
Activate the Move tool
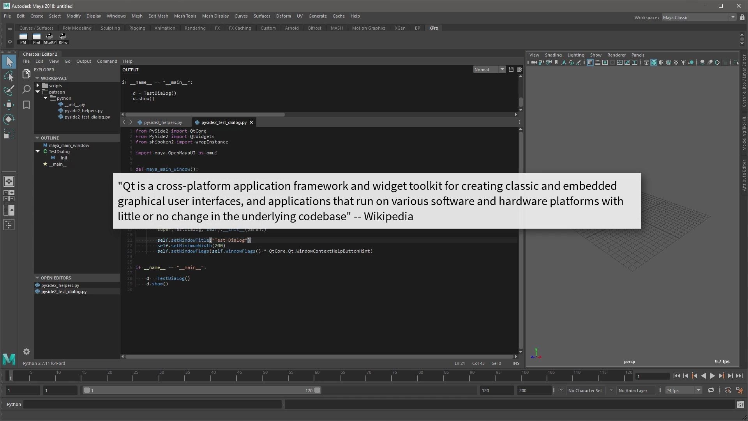pos(9,104)
